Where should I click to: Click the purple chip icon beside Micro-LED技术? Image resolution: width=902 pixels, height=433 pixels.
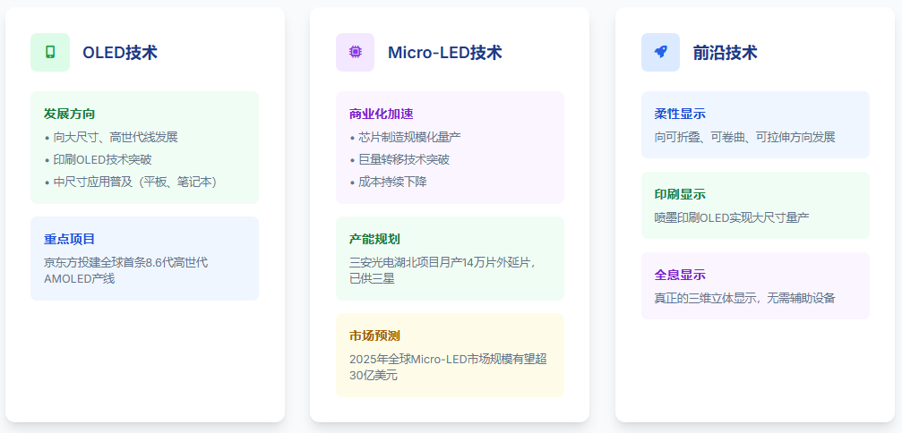tap(356, 52)
